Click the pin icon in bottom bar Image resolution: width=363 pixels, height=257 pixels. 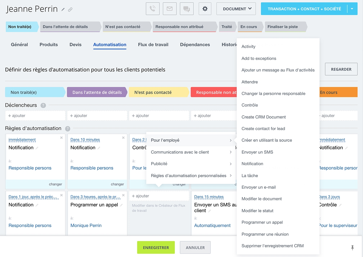(x=352, y=248)
